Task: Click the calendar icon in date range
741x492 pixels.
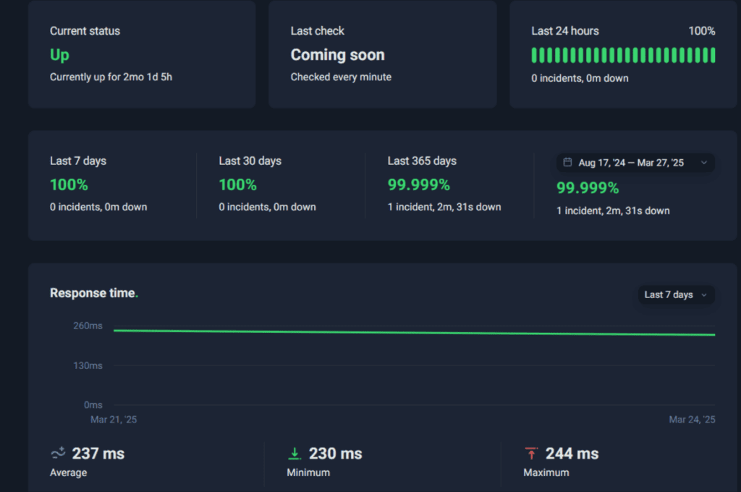Action: [x=567, y=163]
